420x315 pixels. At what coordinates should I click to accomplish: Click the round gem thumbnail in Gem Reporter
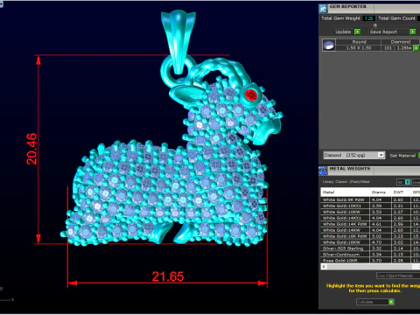click(329, 45)
